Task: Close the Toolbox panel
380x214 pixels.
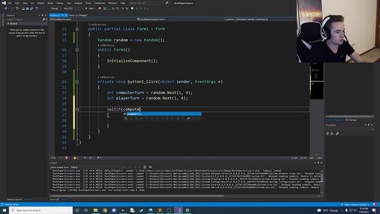Action: coord(45,15)
